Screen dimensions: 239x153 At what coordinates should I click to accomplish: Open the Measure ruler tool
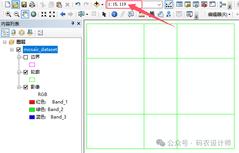pos(142,14)
